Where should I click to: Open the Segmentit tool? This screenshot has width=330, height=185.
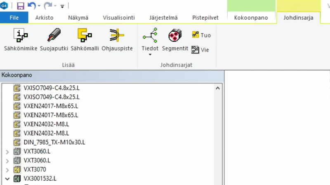coord(175,39)
